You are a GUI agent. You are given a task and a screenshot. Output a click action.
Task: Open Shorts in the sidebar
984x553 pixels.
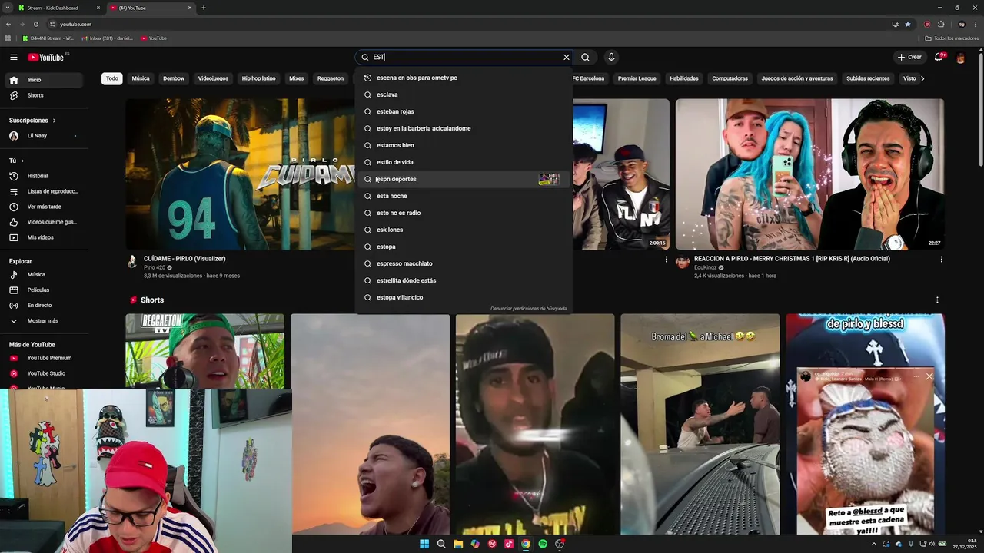[x=44, y=95]
